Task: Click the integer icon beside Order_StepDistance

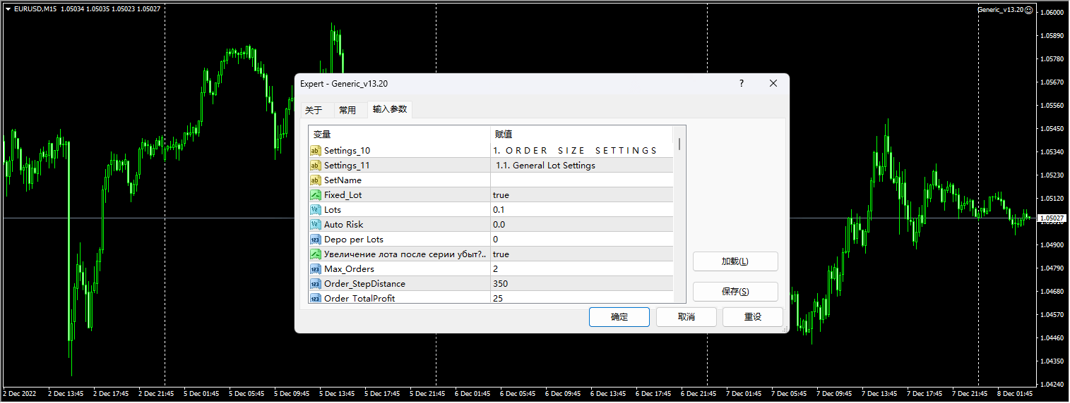Action: click(316, 283)
